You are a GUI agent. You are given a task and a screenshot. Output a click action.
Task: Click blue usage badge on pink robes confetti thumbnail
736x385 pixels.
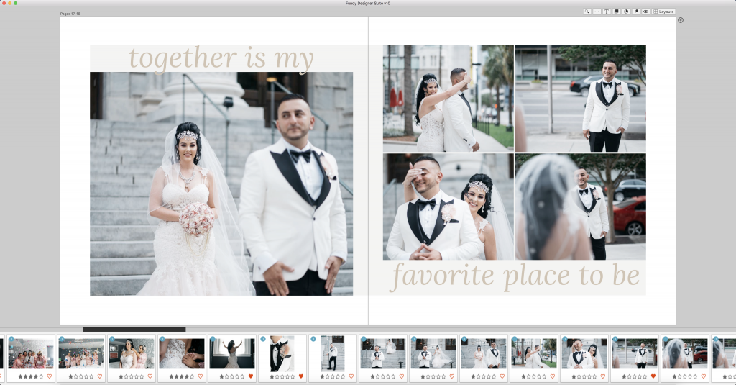[11, 339]
